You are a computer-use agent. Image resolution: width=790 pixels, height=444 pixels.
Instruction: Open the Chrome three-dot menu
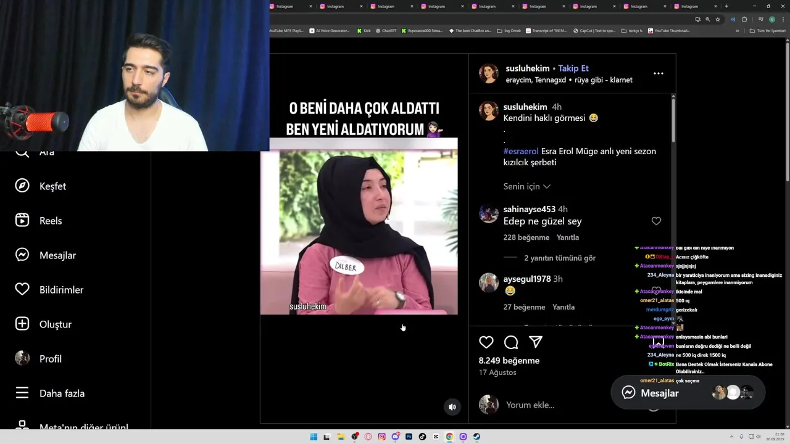(783, 19)
